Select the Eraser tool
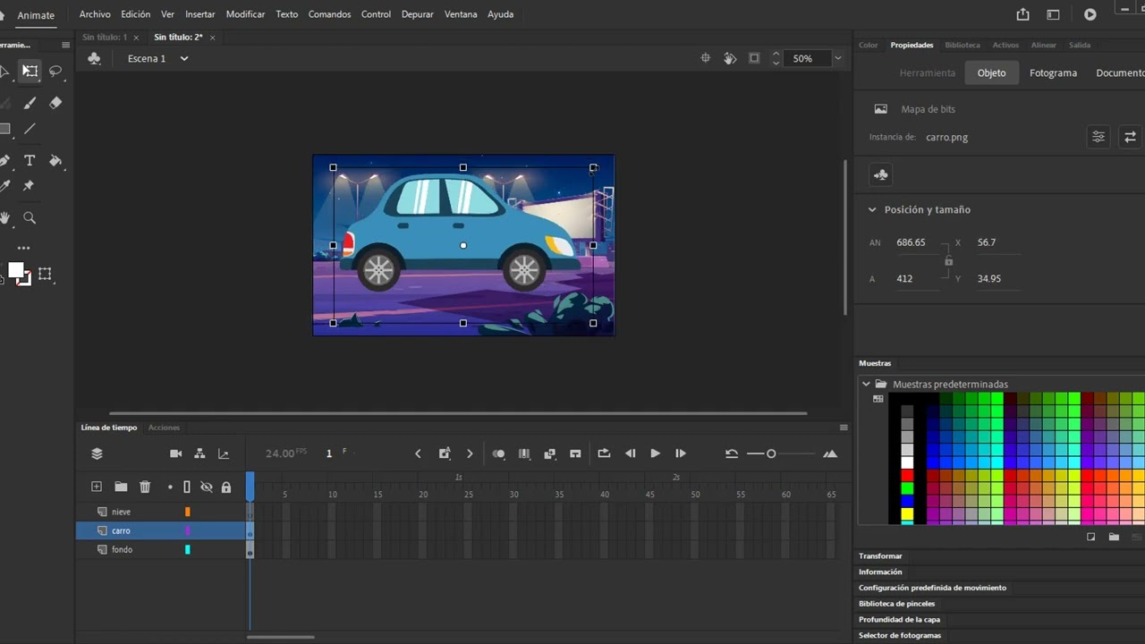The width and height of the screenshot is (1145, 644). pyautogui.click(x=55, y=103)
